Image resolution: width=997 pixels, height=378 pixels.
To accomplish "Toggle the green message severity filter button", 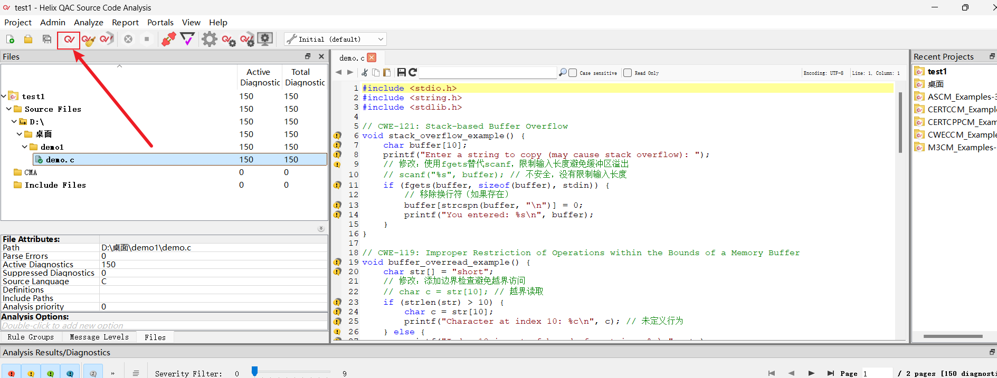I will 50,372.
